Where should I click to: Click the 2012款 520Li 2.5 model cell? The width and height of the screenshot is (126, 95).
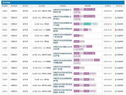coord(42,30)
